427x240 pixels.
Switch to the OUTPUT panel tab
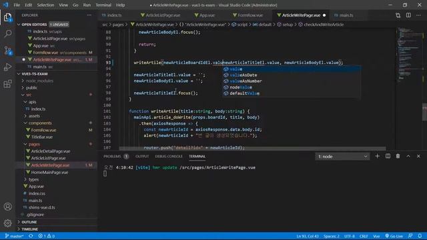142,157
